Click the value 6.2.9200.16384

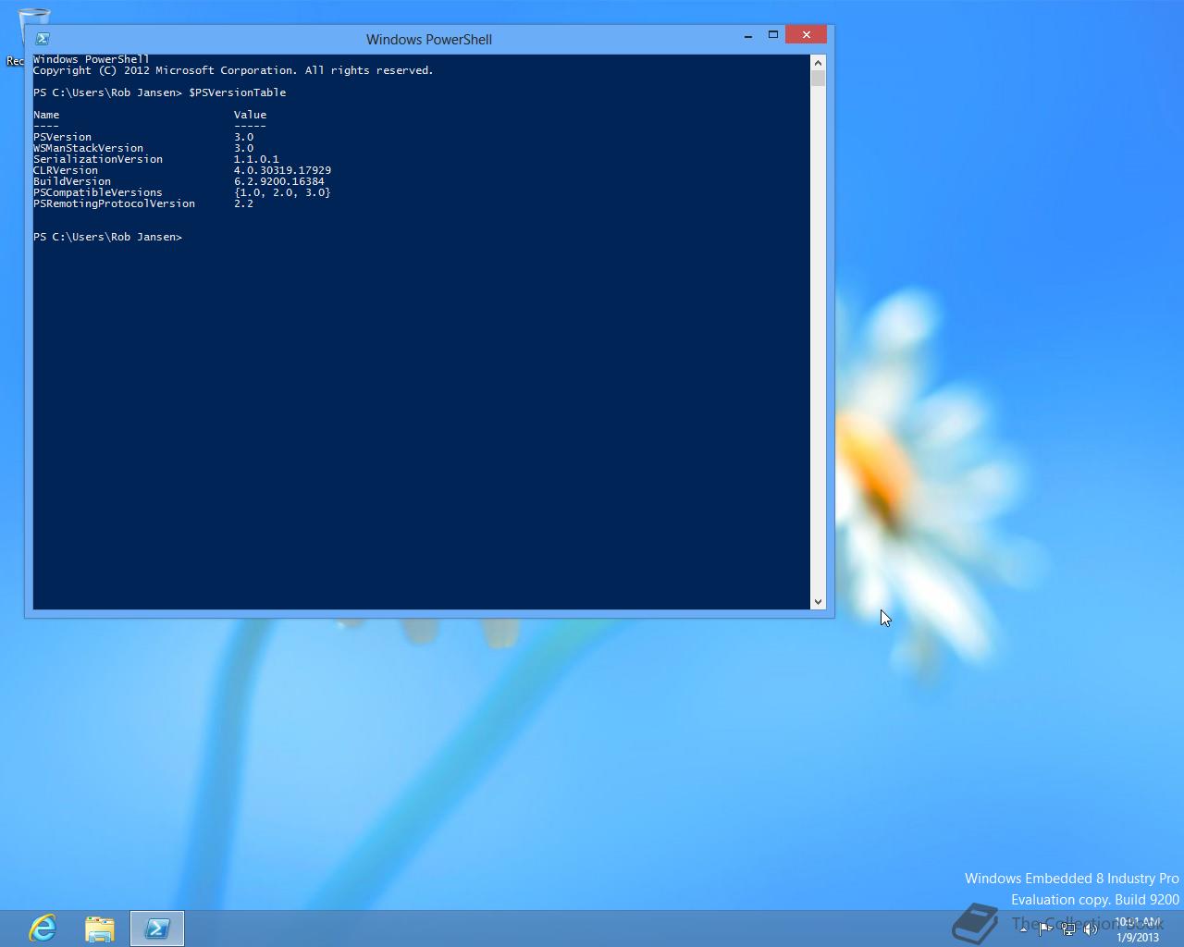click(279, 181)
